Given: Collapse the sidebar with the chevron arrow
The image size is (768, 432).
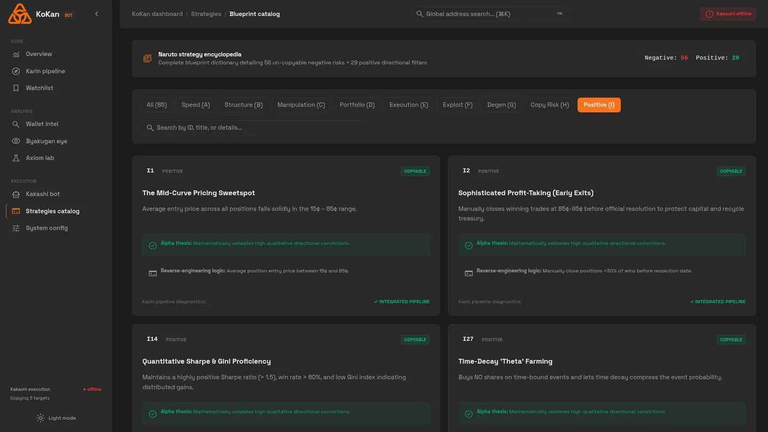Looking at the screenshot, I should pos(97,14).
